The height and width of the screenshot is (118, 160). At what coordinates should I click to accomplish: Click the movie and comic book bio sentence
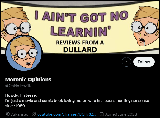tap(77, 101)
